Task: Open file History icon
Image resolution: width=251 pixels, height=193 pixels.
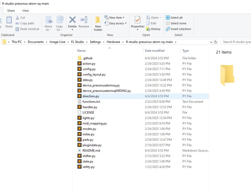Action: coord(148,29)
